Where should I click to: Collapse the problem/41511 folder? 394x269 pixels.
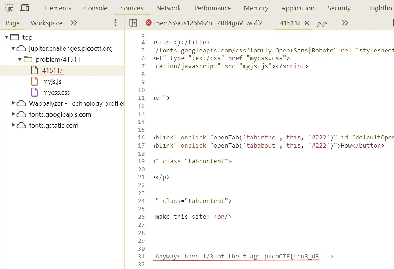point(20,59)
